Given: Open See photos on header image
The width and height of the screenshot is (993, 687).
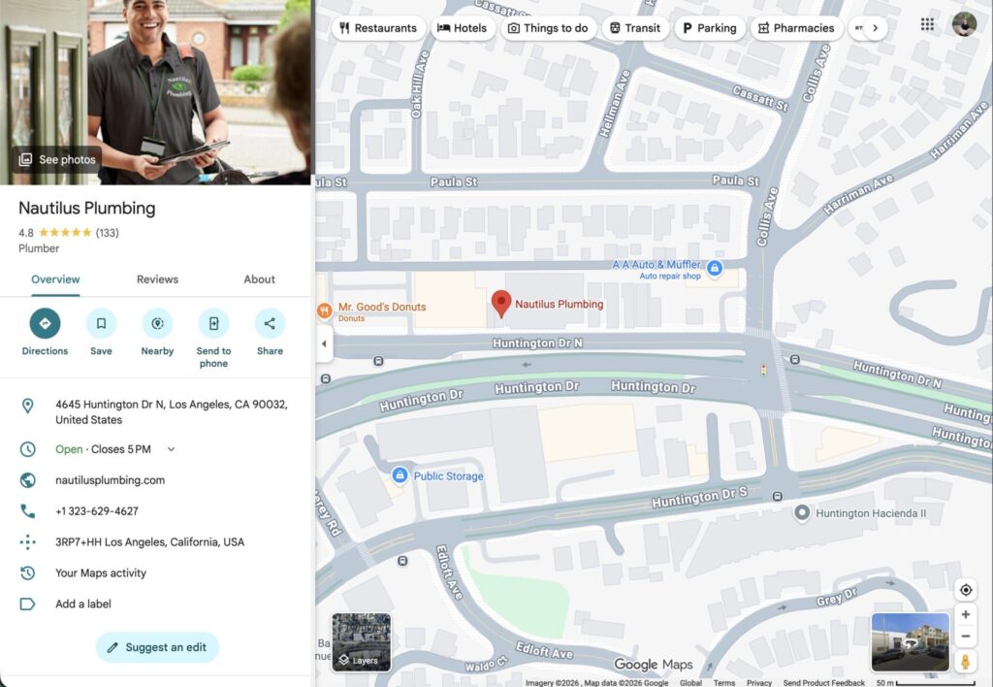Looking at the screenshot, I should [x=57, y=159].
